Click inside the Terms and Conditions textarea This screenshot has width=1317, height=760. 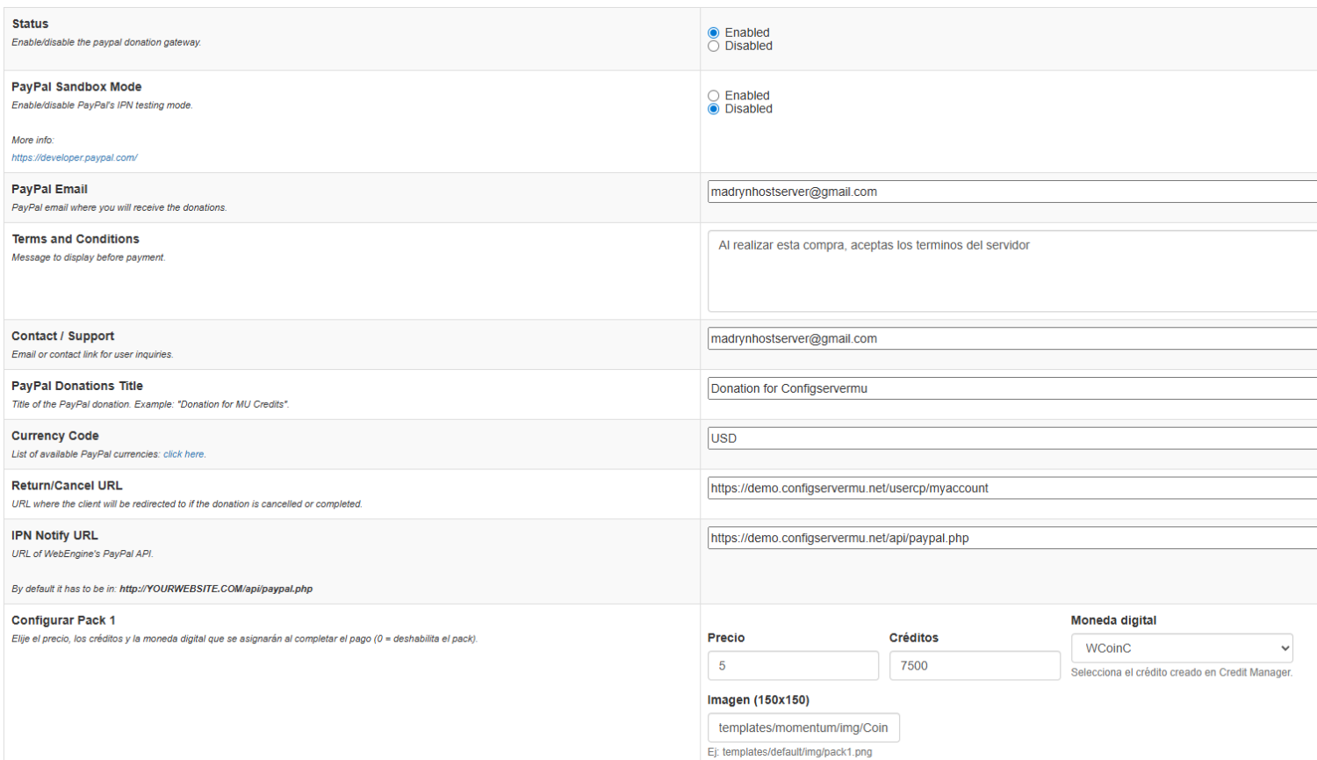point(1010,271)
